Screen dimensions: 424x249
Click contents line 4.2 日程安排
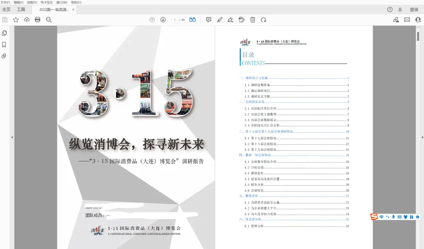click(x=297, y=168)
